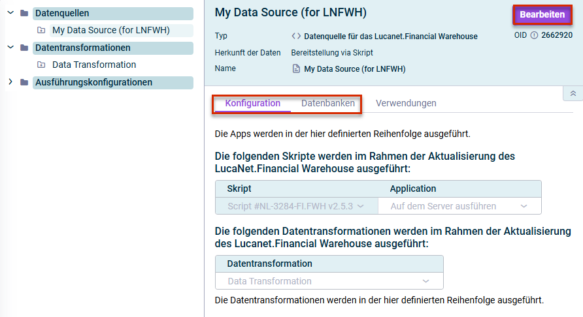Open the Verwendungen tab
The height and width of the screenshot is (317, 583).
(x=406, y=103)
